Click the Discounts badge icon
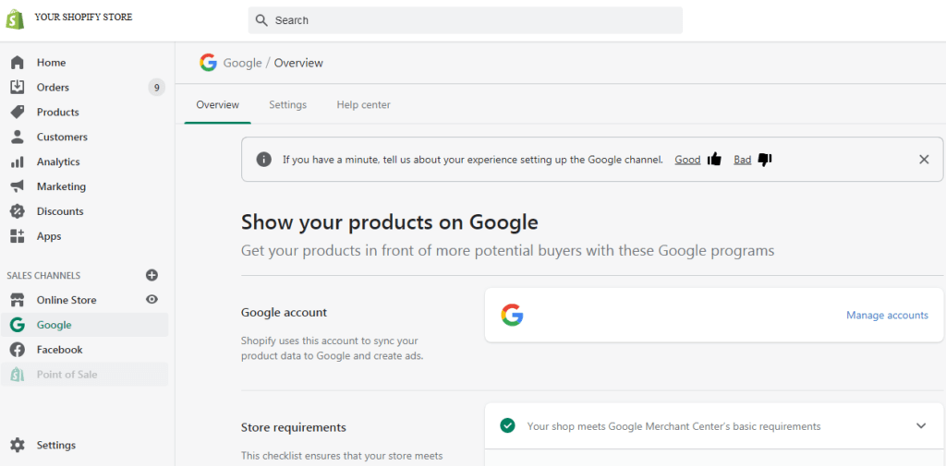946x466 pixels. point(18,211)
